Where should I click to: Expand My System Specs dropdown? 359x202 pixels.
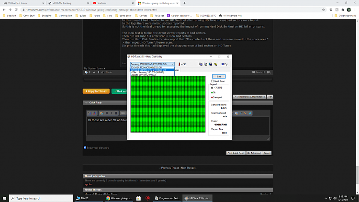[95, 68]
